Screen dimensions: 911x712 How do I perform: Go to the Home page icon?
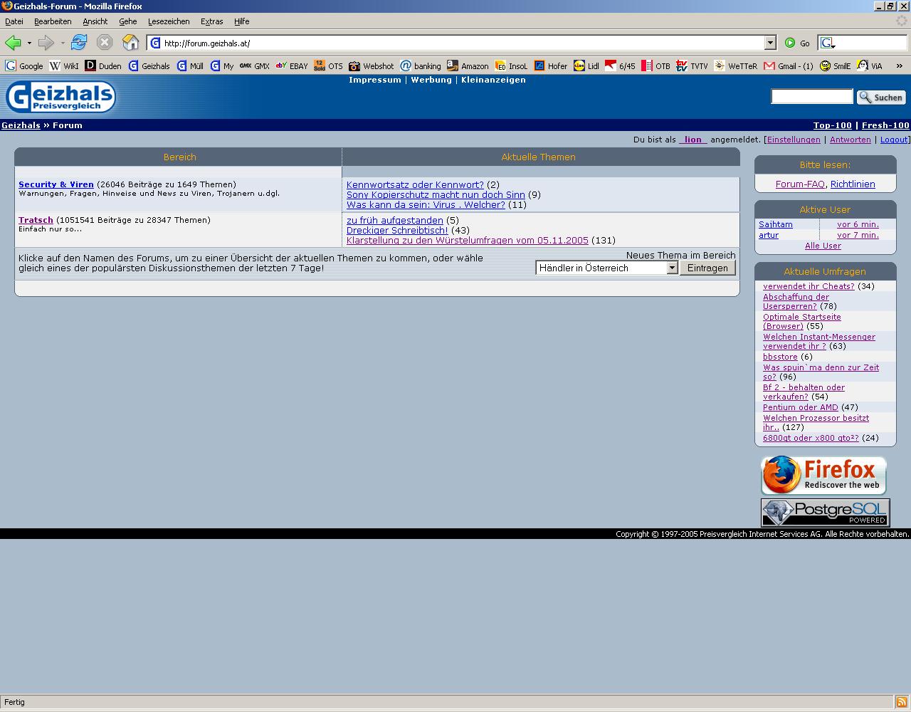[131, 43]
